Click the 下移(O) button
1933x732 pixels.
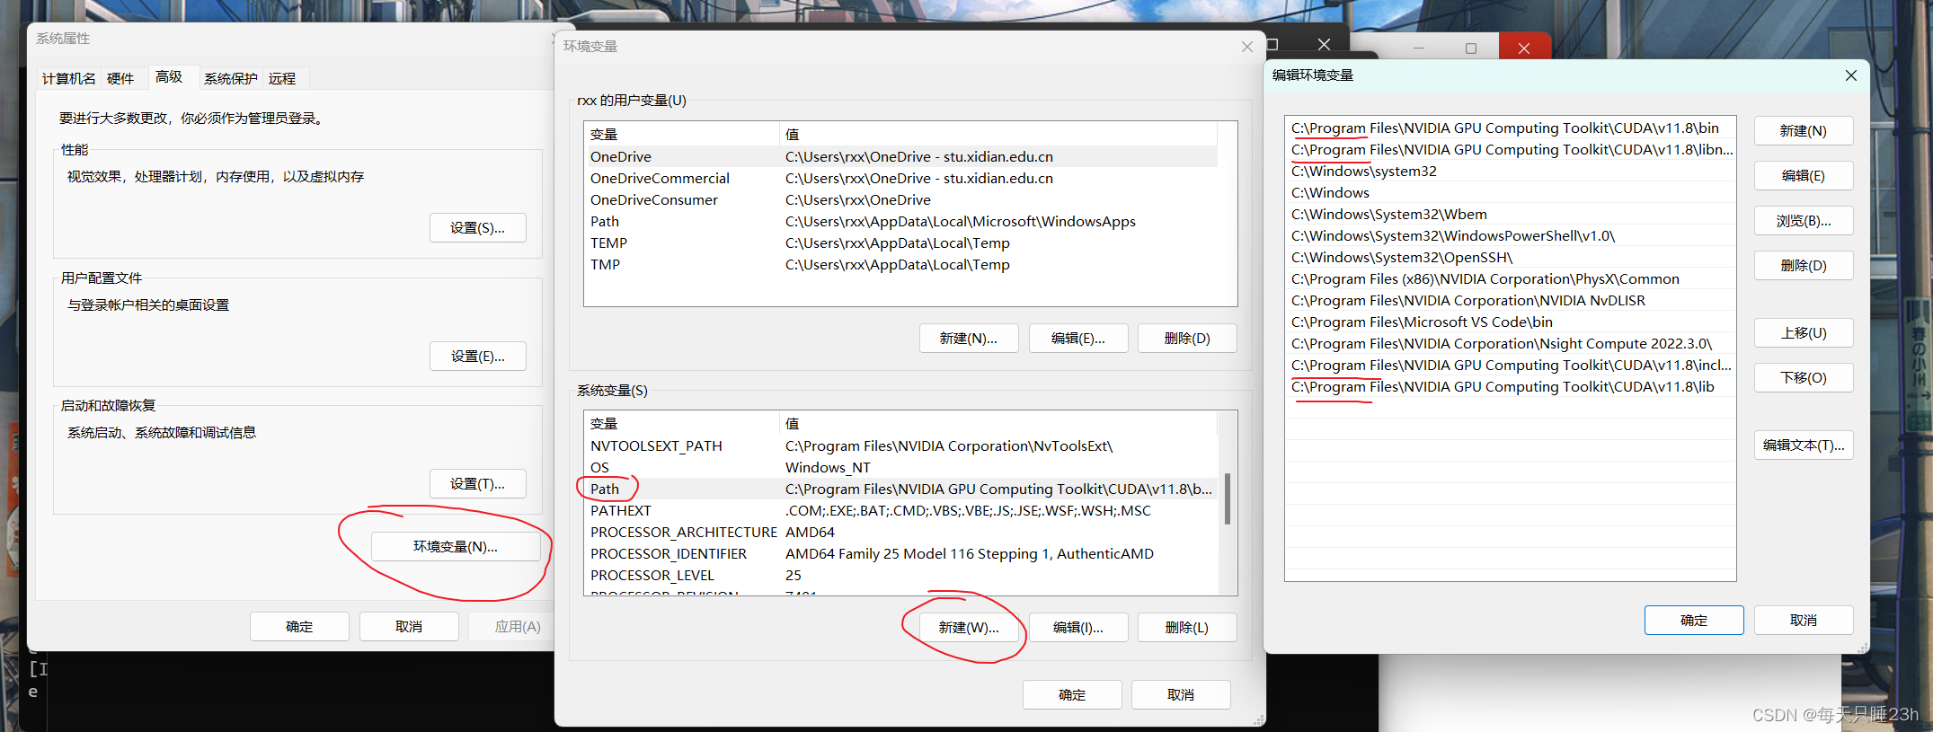coord(1804,378)
